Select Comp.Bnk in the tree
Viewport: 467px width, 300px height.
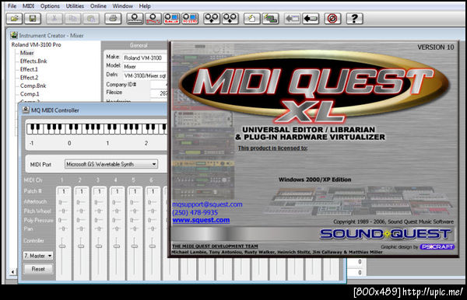tap(33, 85)
